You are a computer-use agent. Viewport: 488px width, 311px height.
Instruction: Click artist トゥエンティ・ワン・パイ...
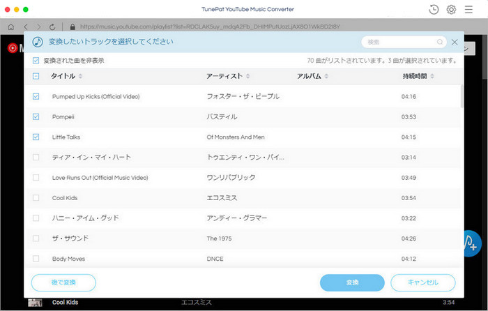pos(245,157)
